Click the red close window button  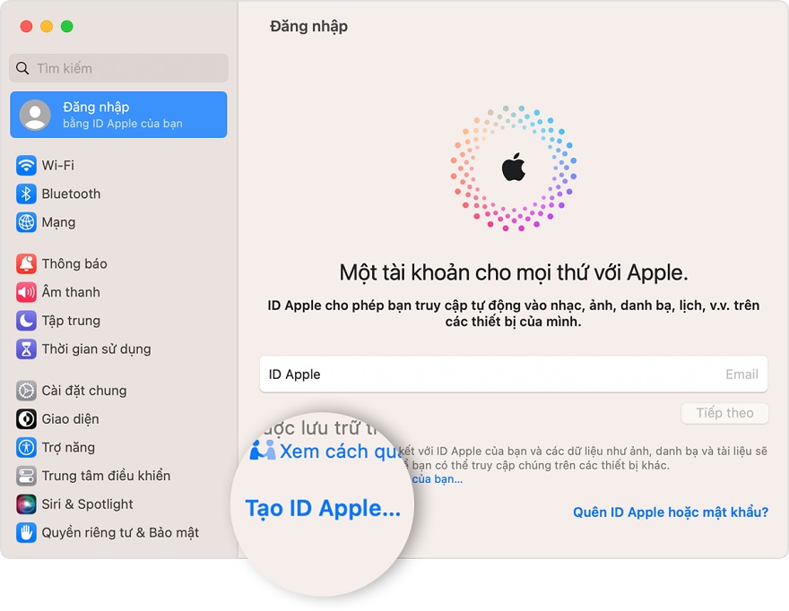(x=26, y=26)
